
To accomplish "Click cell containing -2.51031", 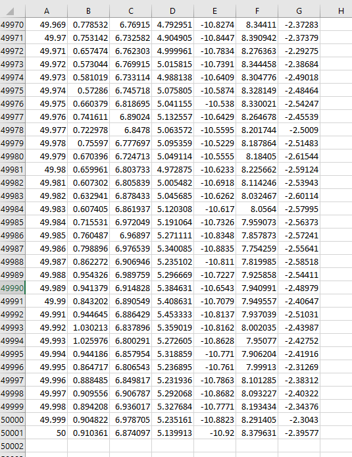I will [299, 315].
